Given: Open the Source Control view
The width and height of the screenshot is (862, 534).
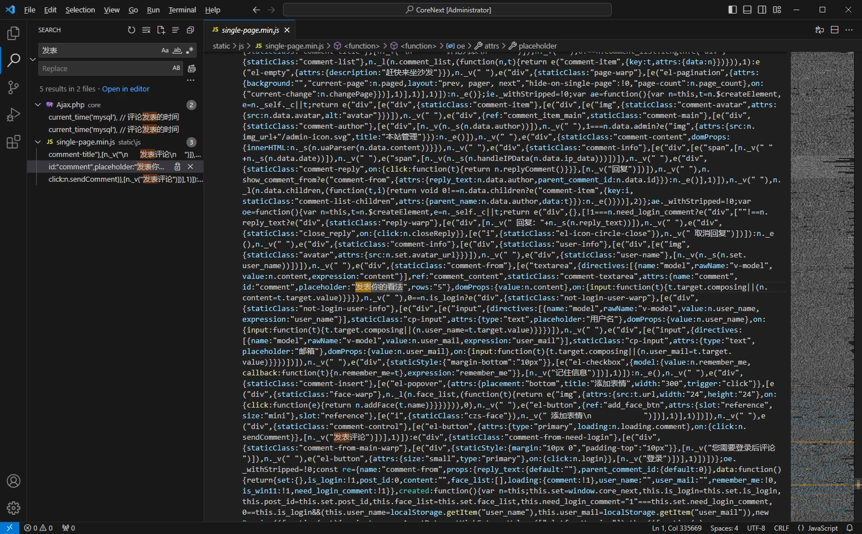Looking at the screenshot, I should [13, 87].
